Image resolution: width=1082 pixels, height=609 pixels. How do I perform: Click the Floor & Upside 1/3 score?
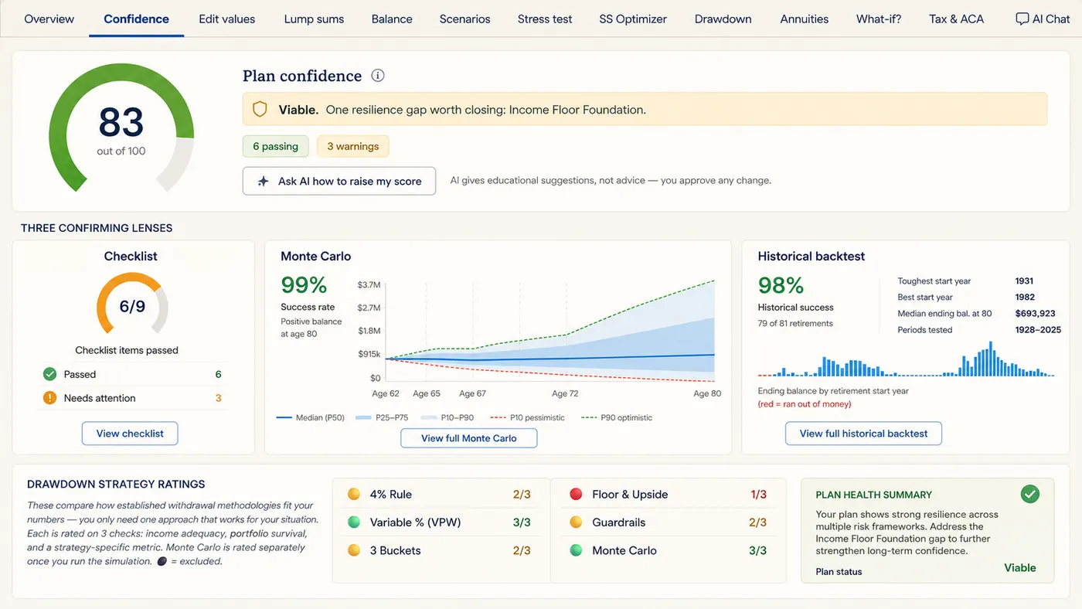click(x=758, y=495)
